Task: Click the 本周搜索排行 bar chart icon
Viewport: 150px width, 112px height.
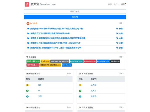Action: tap(80, 74)
